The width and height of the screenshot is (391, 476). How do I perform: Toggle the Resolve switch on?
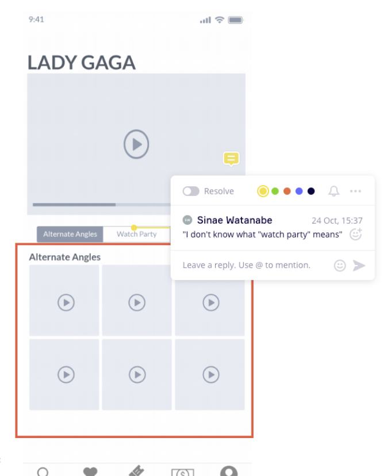[x=191, y=191]
